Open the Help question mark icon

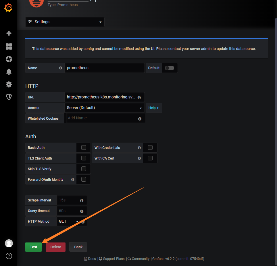pyautogui.click(x=9, y=256)
